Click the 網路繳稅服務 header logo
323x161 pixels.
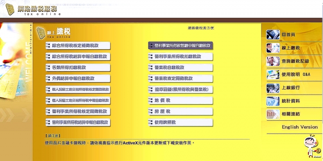(33, 9)
